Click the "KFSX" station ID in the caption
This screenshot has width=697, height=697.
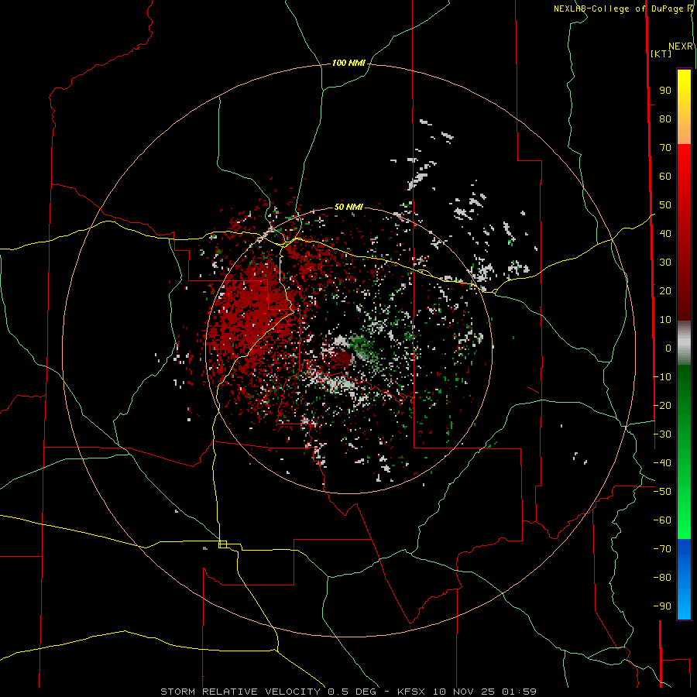[x=411, y=692]
